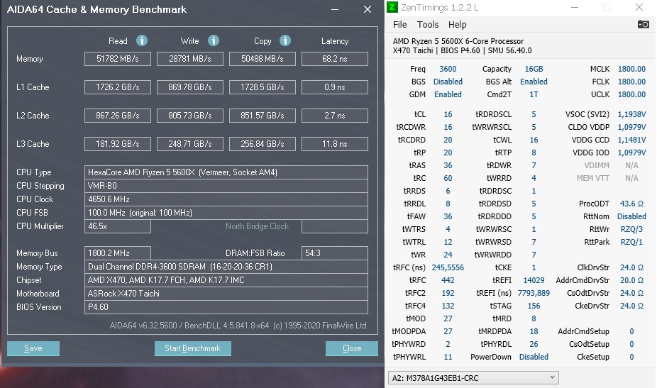This screenshot has height=388, width=657.
Task: Select Memory Copy value 50488 MB/s
Action: tap(263, 59)
